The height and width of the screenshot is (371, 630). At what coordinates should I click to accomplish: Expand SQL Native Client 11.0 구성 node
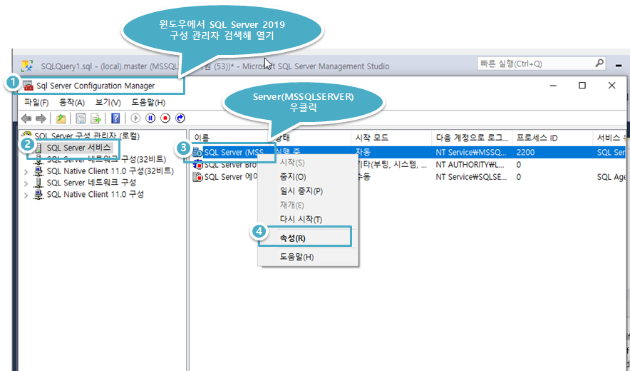pos(26,195)
